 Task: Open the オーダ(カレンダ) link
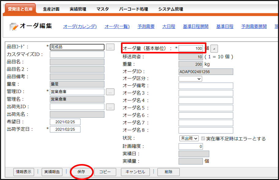[80, 26]
